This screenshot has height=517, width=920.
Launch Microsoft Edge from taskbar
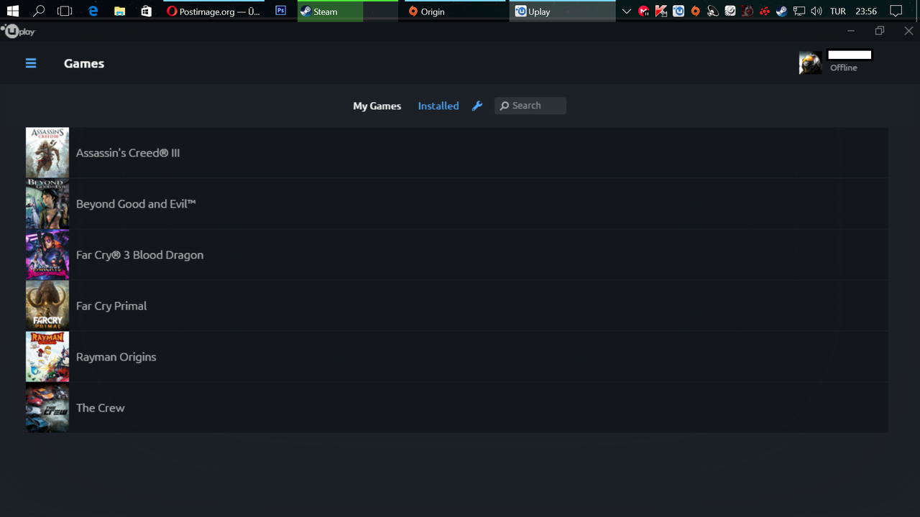[x=93, y=11]
